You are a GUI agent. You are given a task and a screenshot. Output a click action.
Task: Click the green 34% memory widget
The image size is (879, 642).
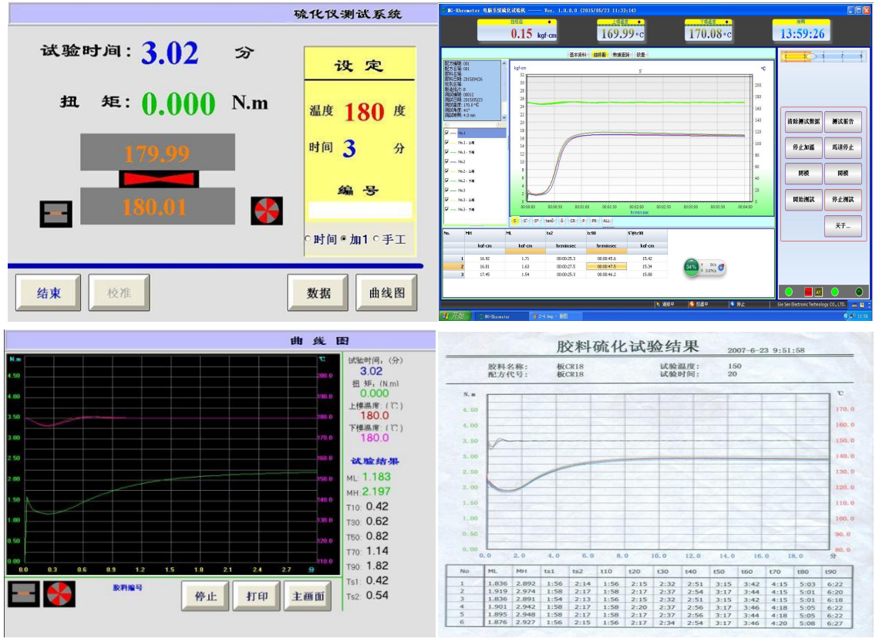[x=692, y=267]
